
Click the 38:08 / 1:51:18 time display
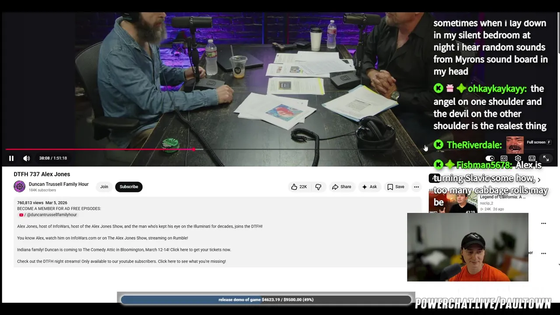(53, 158)
